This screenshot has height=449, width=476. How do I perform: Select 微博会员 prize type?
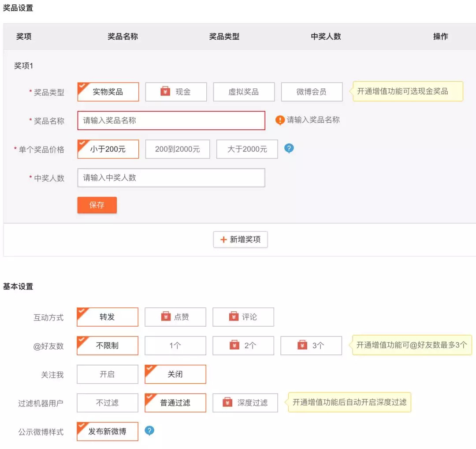312,92
